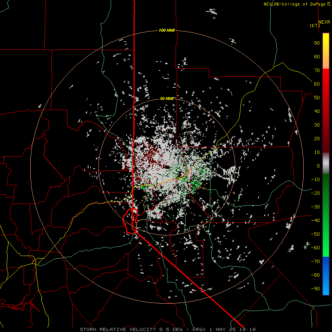
Task: Click the 100 NMI range ring label
Action: [167, 30]
